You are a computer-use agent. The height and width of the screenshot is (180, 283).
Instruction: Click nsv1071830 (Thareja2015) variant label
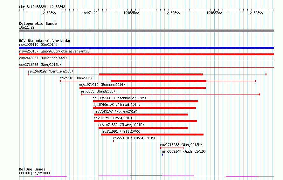coord(121,125)
